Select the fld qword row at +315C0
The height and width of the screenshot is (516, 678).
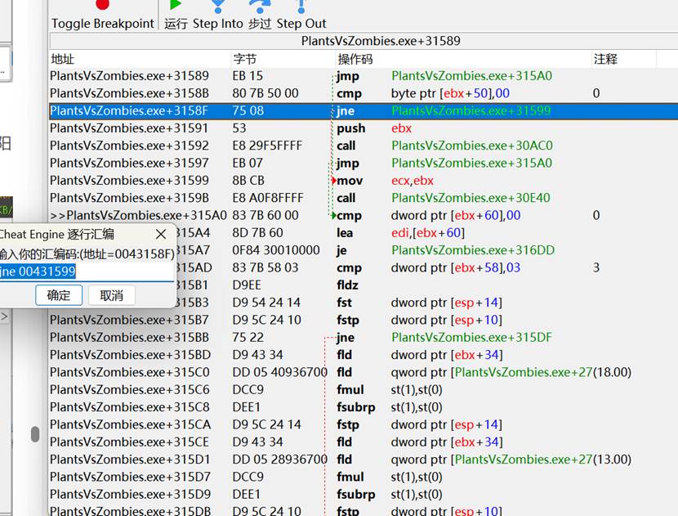364,372
